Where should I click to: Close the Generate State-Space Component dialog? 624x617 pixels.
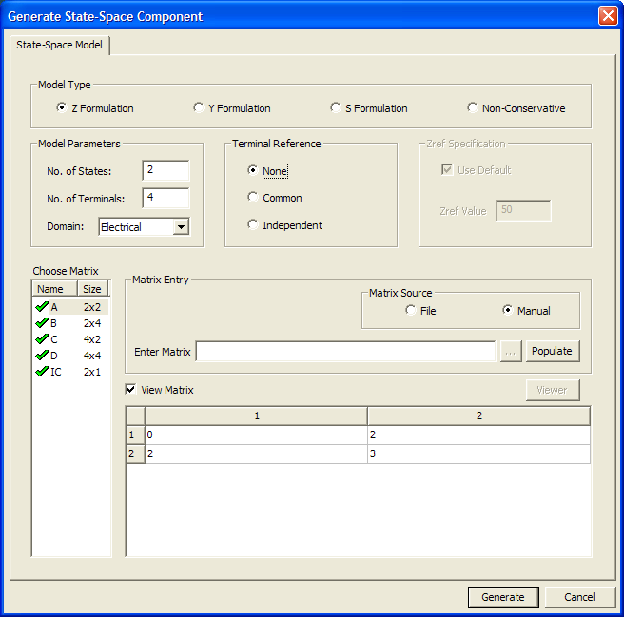pos(607,16)
